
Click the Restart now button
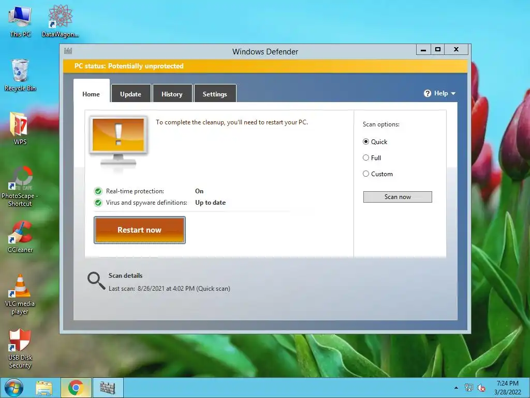point(140,230)
